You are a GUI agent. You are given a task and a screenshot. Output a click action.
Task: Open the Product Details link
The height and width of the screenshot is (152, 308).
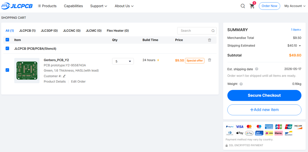(54, 82)
